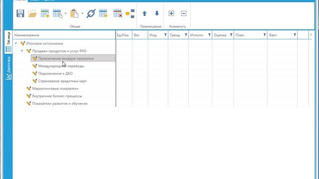This screenshot has height=179, width=319.
Task: Click the Факт column header text
Action: click(273, 35)
